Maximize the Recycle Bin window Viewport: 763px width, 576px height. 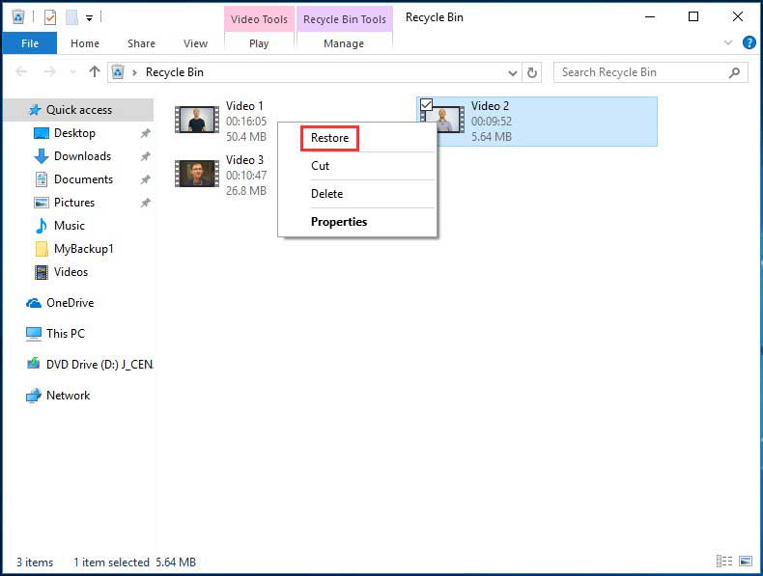tap(693, 17)
